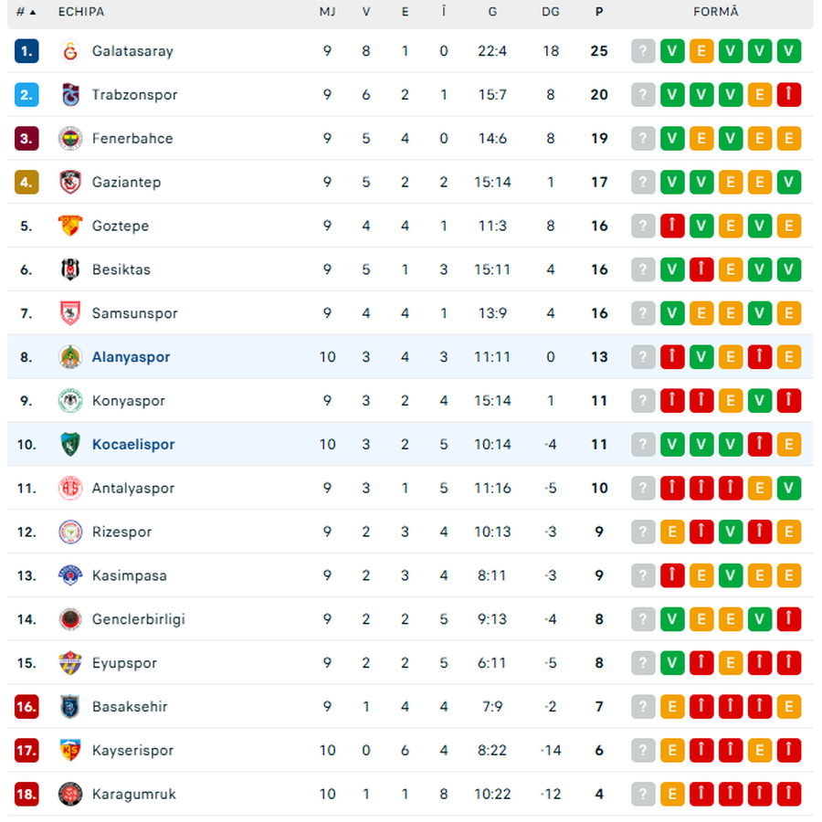
Task: Click Galatasaray's gray upcoming-match question badge
Action: 644,51
